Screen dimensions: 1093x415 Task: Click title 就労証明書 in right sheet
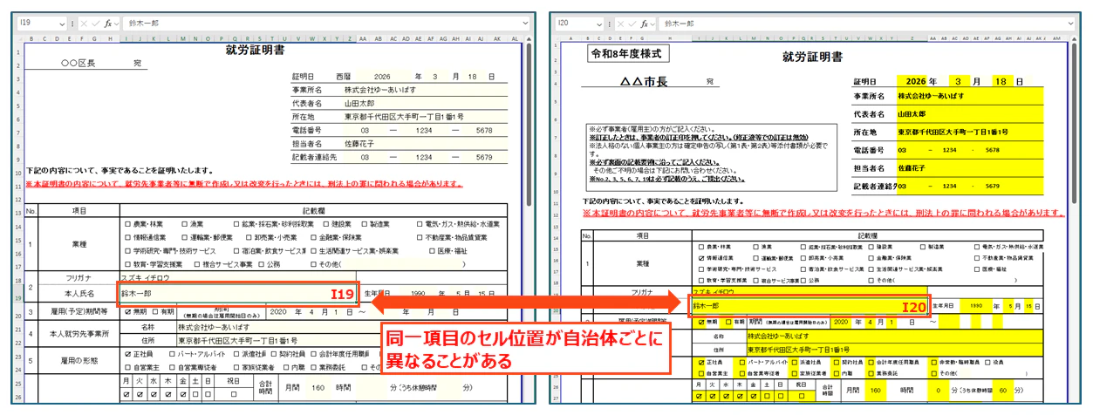point(812,58)
